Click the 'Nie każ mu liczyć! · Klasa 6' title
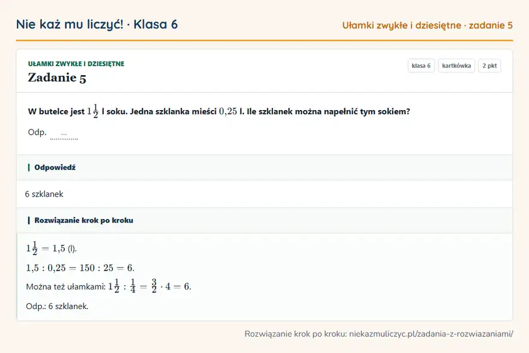 (x=97, y=24)
